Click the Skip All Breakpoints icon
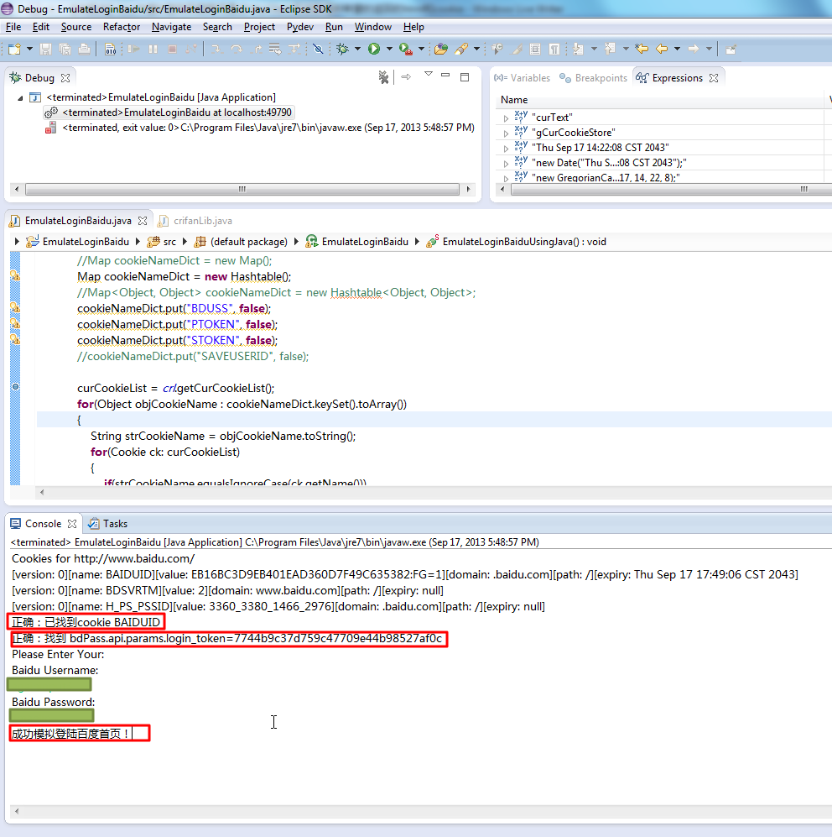The image size is (832, 837). (318, 50)
